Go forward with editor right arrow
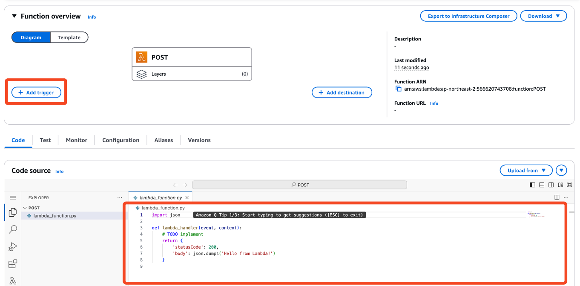The image size is (580, 286). pyautogui.click(x=185, y=185)
